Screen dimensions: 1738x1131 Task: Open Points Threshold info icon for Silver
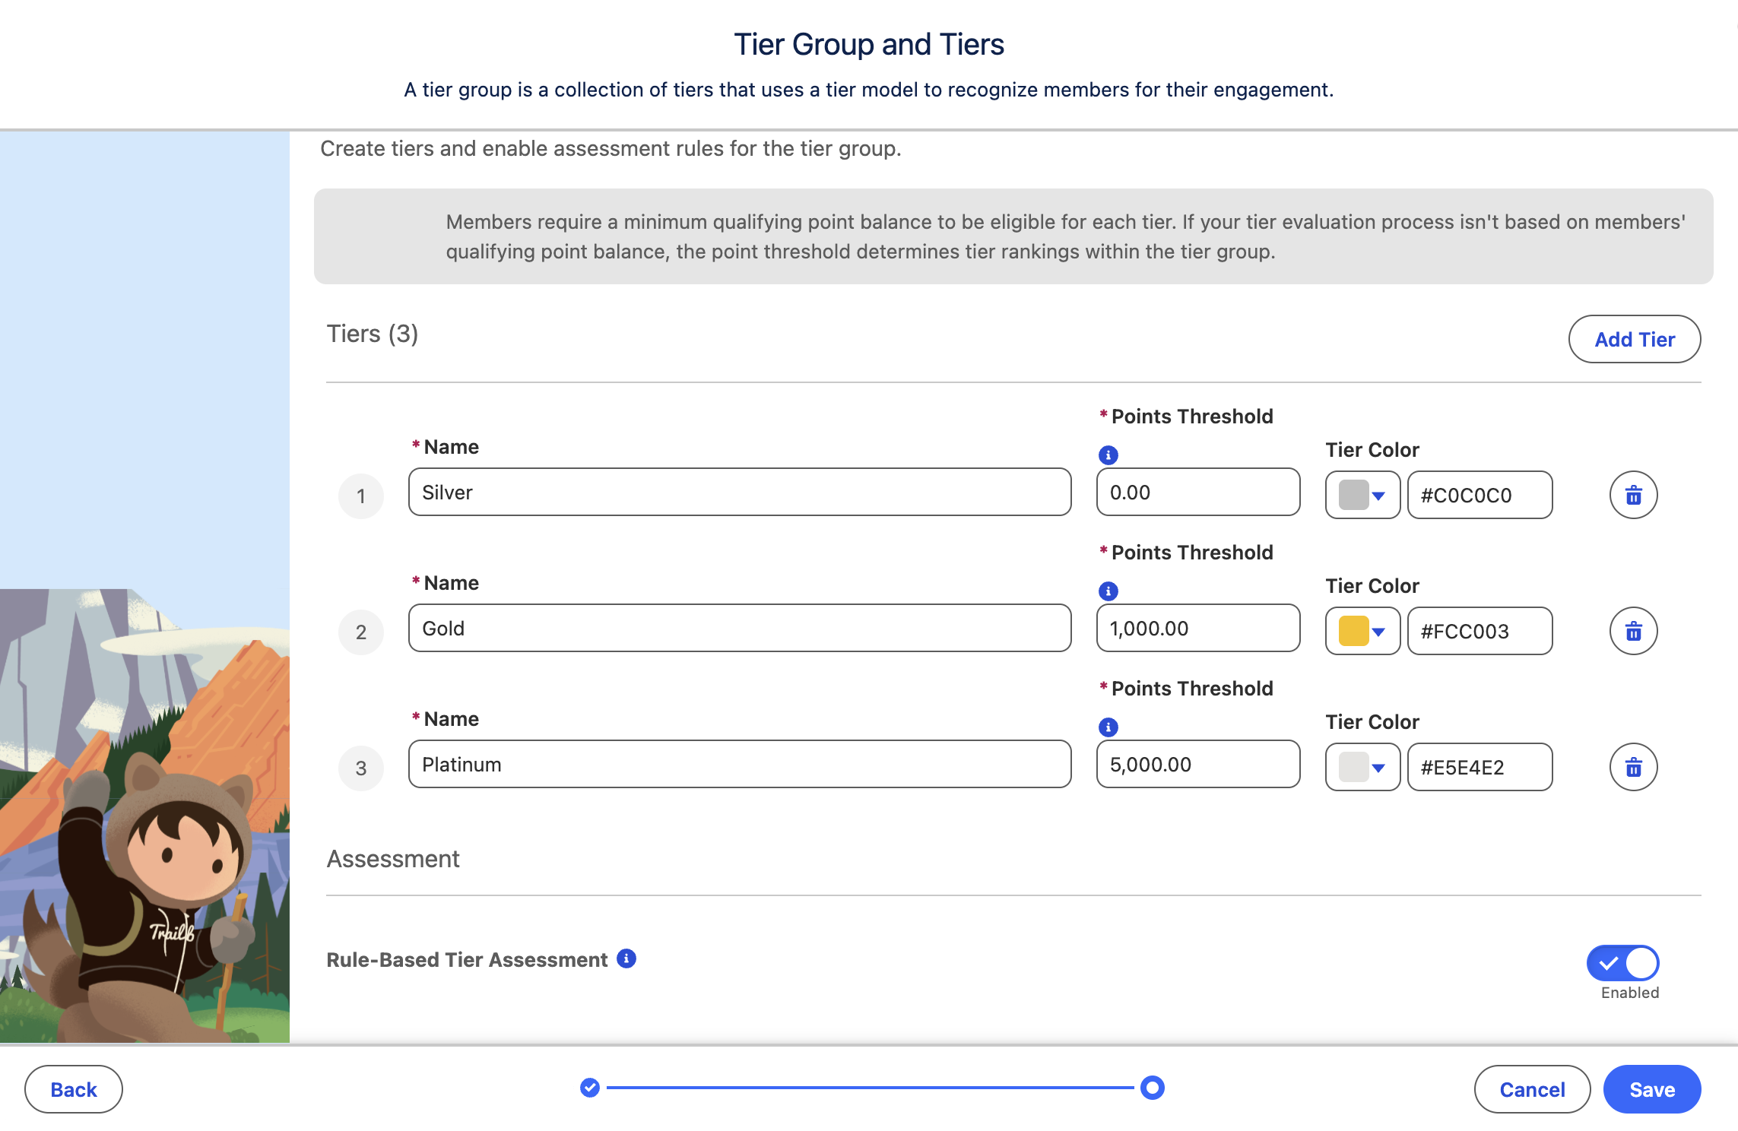click(1108, 455)
